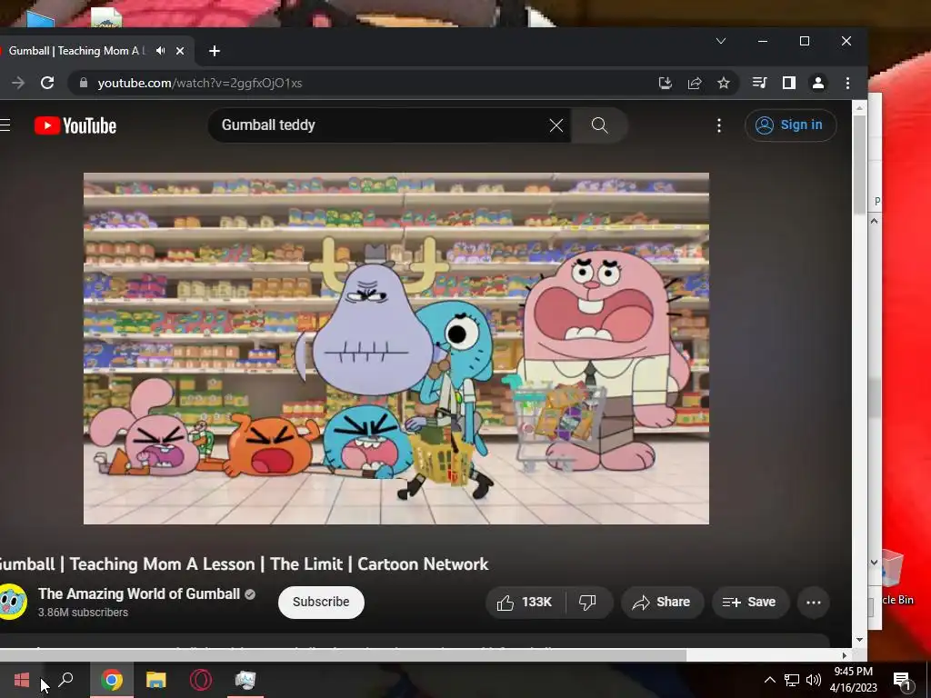This screenshot has height=698, width=931.
Task: Click the padlock site info icon
Action: pos(84,83)
